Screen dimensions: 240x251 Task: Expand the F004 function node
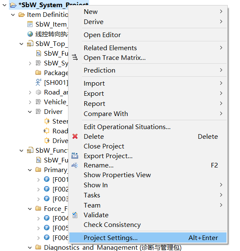[x=38, y=219]
